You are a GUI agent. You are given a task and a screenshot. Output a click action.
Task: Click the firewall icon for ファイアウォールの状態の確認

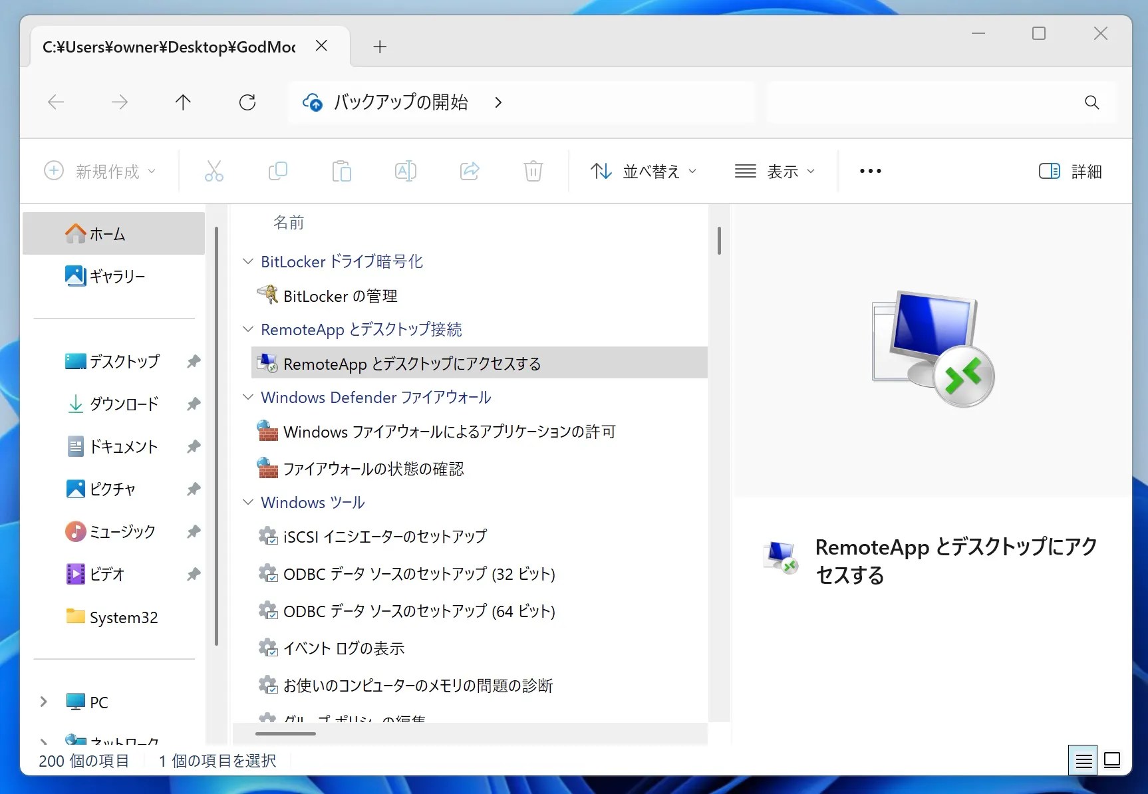tap(268, 468)
